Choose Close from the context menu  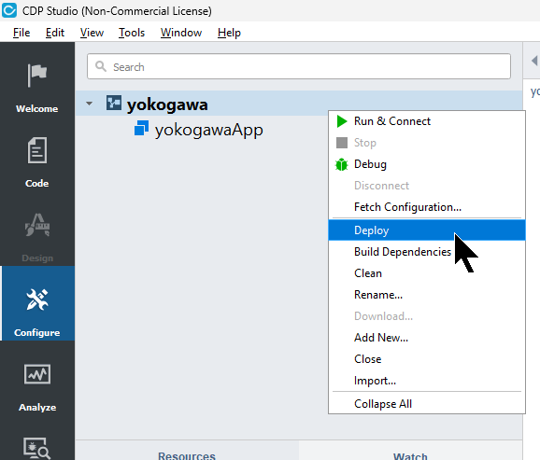(x=427, y=359)
